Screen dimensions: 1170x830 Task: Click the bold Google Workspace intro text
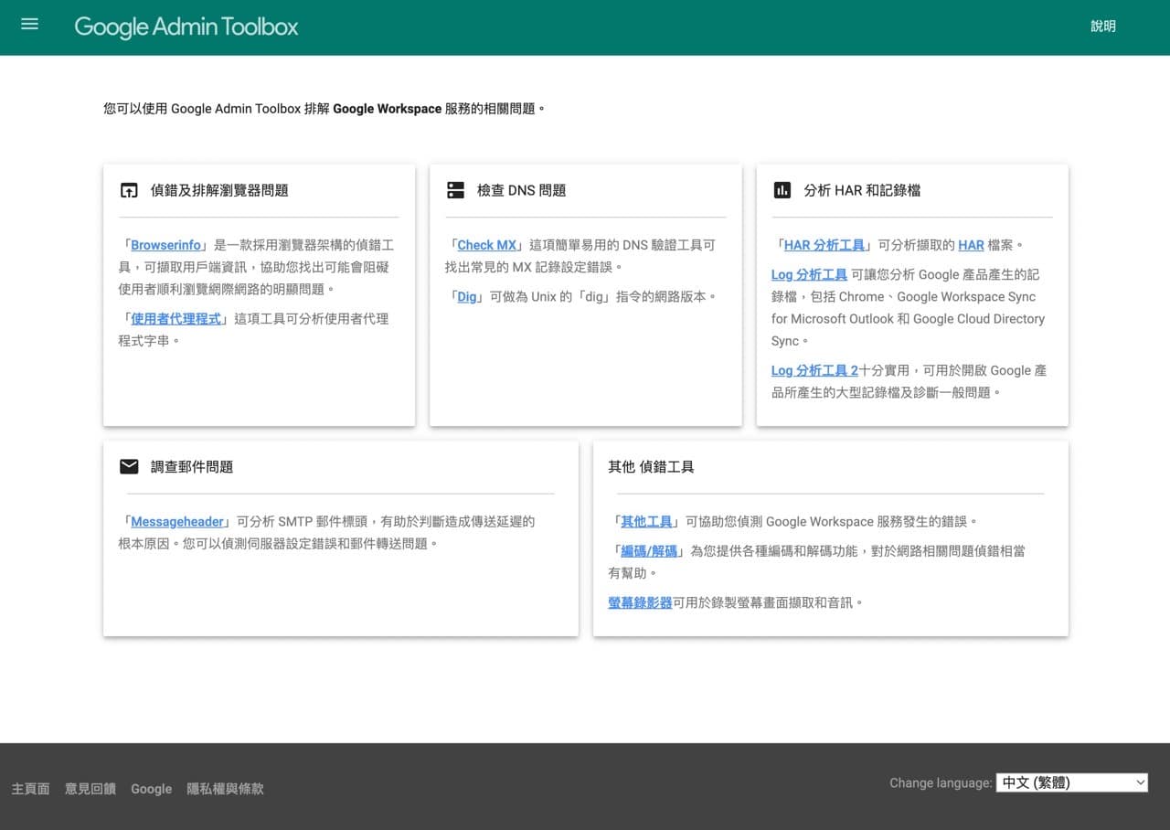(387, 108)
